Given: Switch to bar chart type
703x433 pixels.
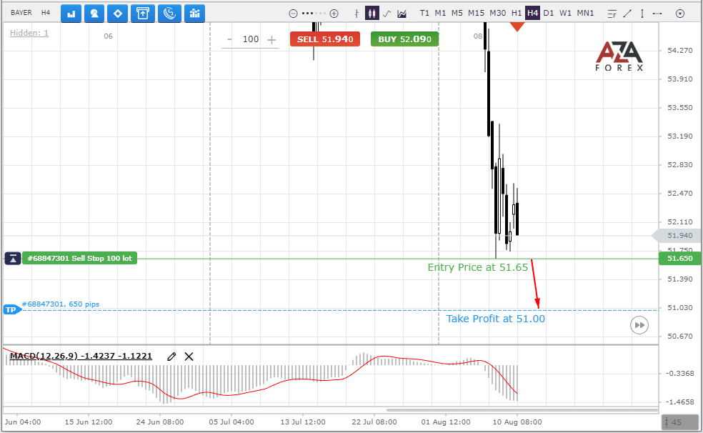Looking at the screenshot, I should pos(357,14).
